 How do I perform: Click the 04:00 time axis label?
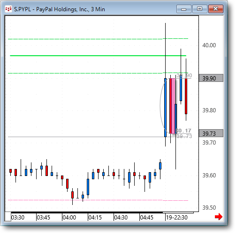pyautogui.click(x=69, y=217)
